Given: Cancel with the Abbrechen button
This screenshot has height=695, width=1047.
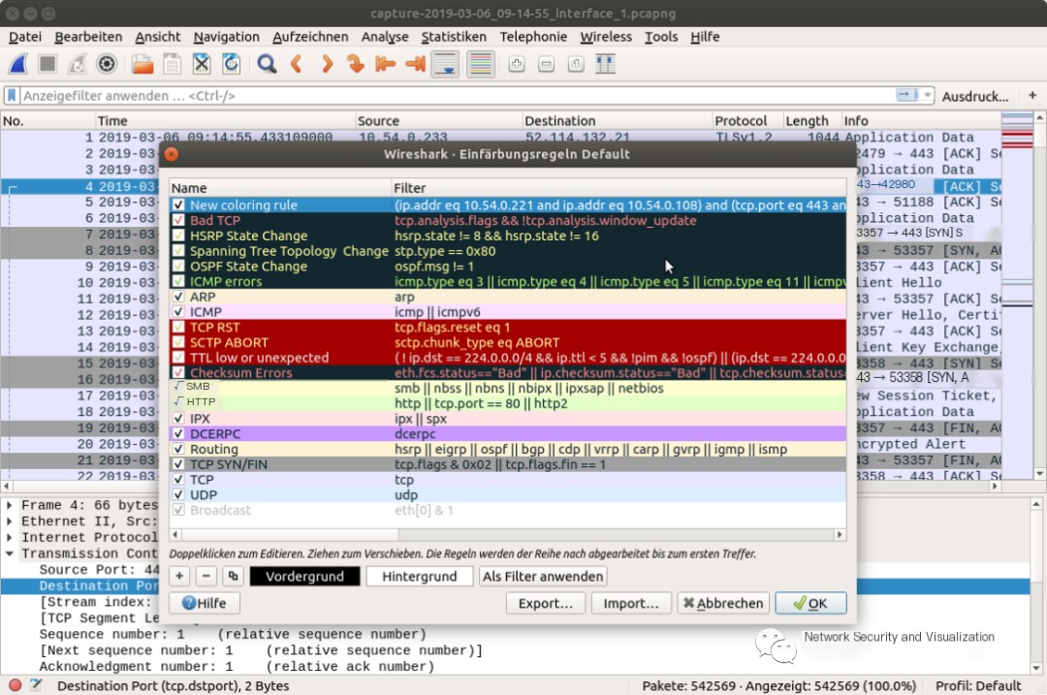Looking at the screenshot, I should (723, 603).
